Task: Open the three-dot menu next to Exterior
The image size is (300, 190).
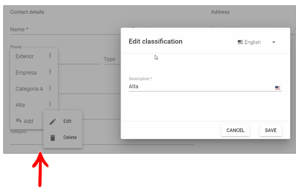Action: (50, 56)
